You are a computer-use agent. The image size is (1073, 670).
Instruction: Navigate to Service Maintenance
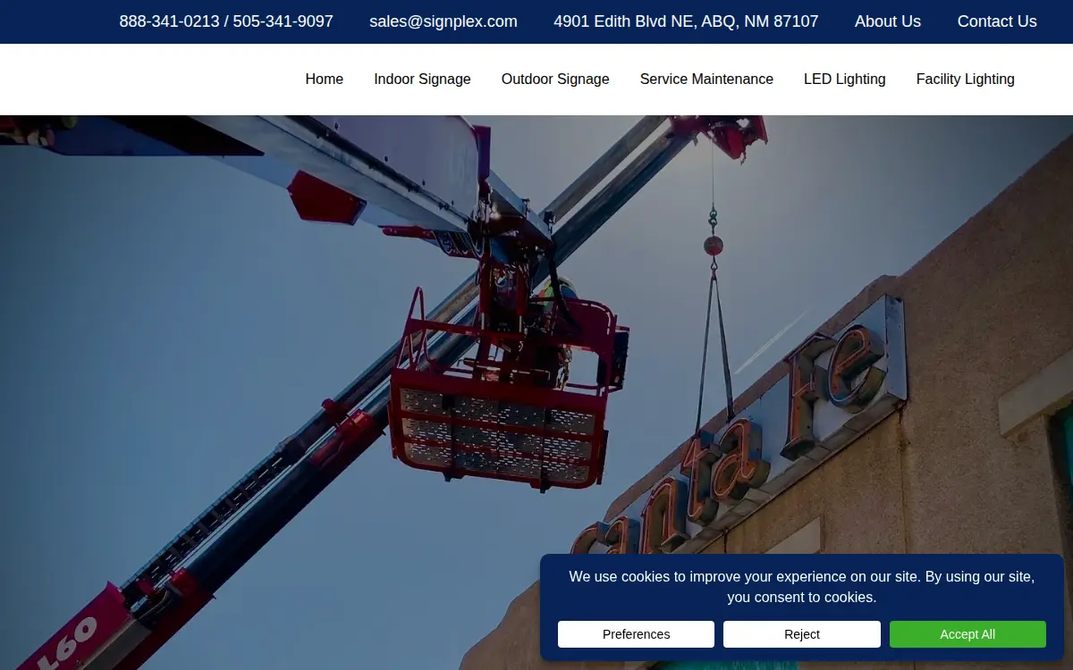point(706,80)
